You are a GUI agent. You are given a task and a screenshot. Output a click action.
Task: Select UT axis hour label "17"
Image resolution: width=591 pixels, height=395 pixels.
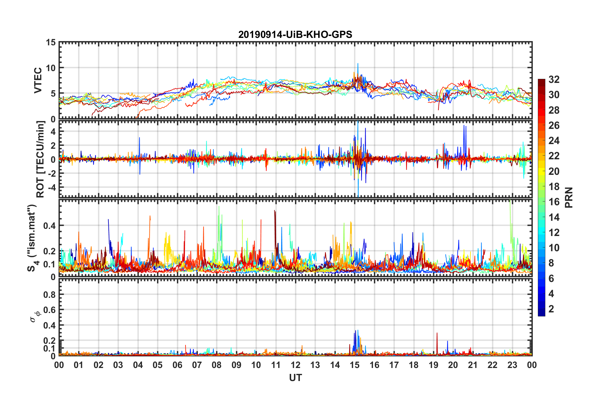[x=394, y=365]
